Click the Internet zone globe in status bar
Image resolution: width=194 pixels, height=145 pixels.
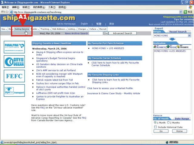coord(167,142)
